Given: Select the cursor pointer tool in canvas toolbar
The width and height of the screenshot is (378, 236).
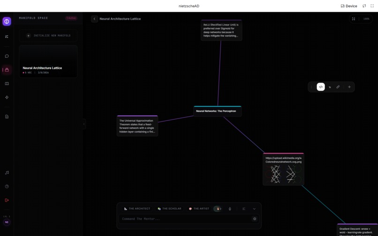Looking at the screenshot, I should pyautogui.click(x=330, y=87).
